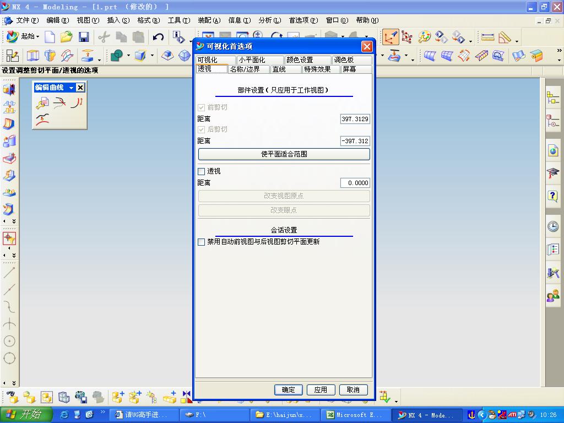
Task: Toggle 禁用自动前视图与后视图剪切平面更新 checkbox
Action: (202, 242)
